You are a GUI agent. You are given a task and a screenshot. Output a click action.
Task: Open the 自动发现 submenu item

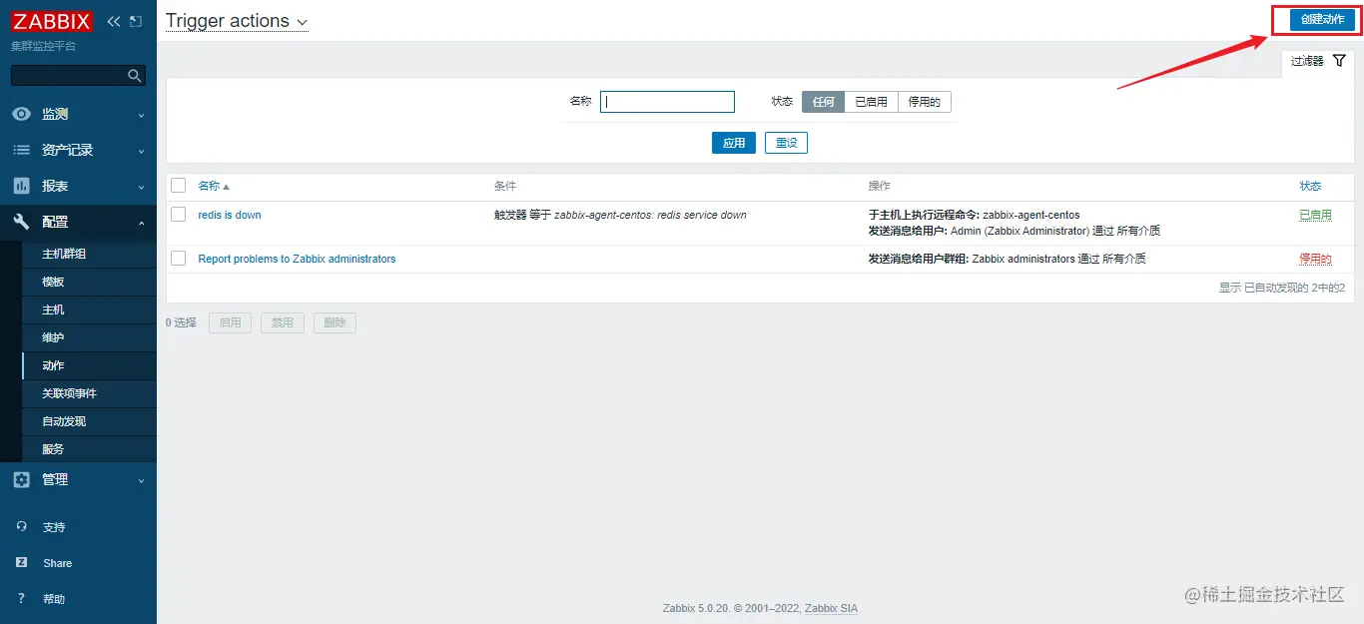pos(89,421)
